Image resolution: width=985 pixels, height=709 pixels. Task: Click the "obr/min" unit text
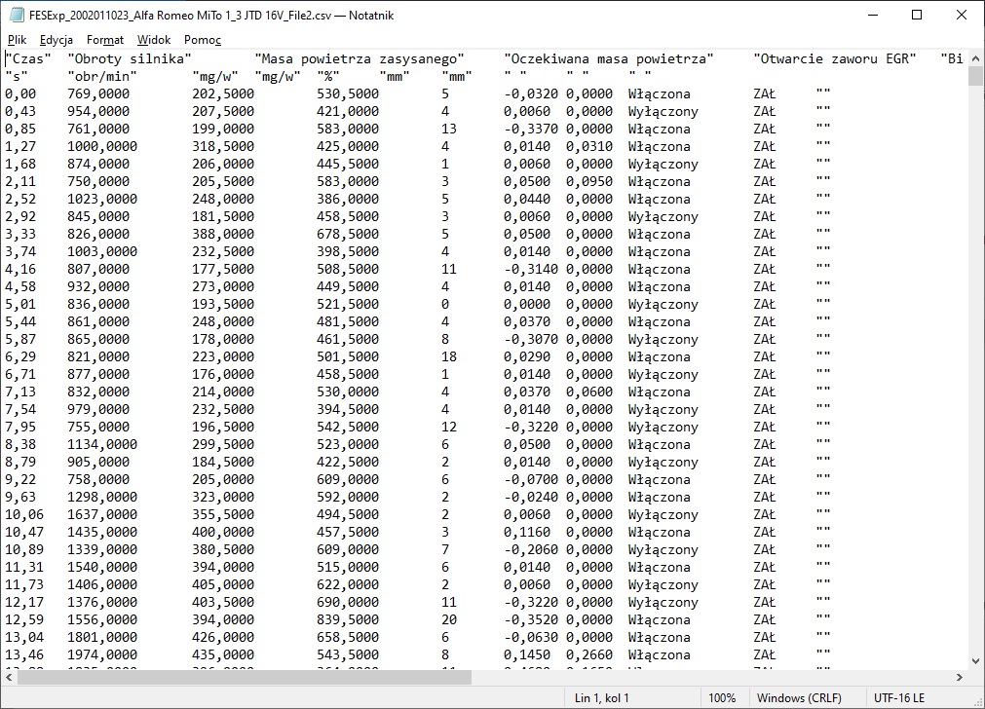coord(101,77)
